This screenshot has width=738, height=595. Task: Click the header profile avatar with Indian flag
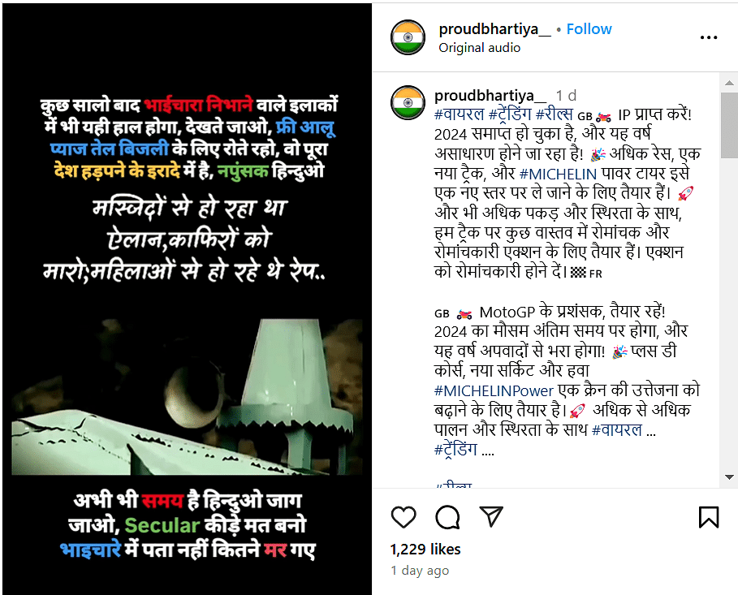coord(408,37)
